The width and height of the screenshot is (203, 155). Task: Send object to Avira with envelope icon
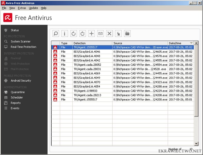tap(100, 34)
